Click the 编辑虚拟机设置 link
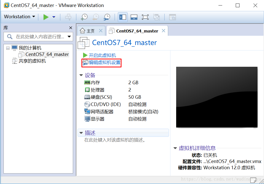The width and height of the screenshot is (264, 184). (x=105, y=62)
